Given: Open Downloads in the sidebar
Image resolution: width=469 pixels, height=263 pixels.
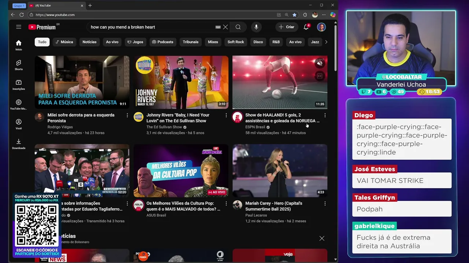Looking at the screenshot, I should point(19,144).
